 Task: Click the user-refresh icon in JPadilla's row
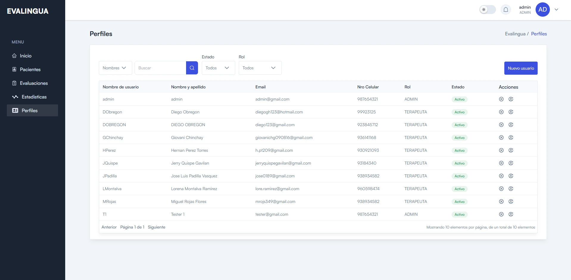pos(511,176)
